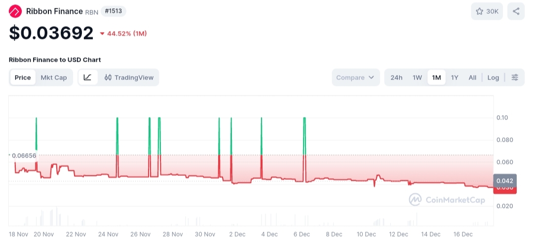
Task: Click the 0.060 axis label
Action: tap(504, 162)
